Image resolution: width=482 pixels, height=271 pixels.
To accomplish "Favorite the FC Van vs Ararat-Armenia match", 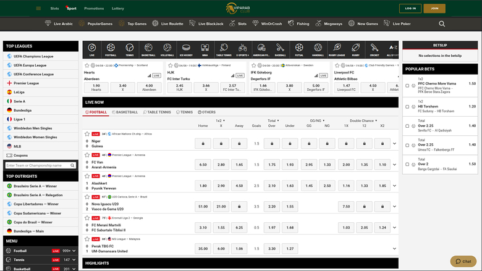I will pyautogui.click(x=87, y=155).
